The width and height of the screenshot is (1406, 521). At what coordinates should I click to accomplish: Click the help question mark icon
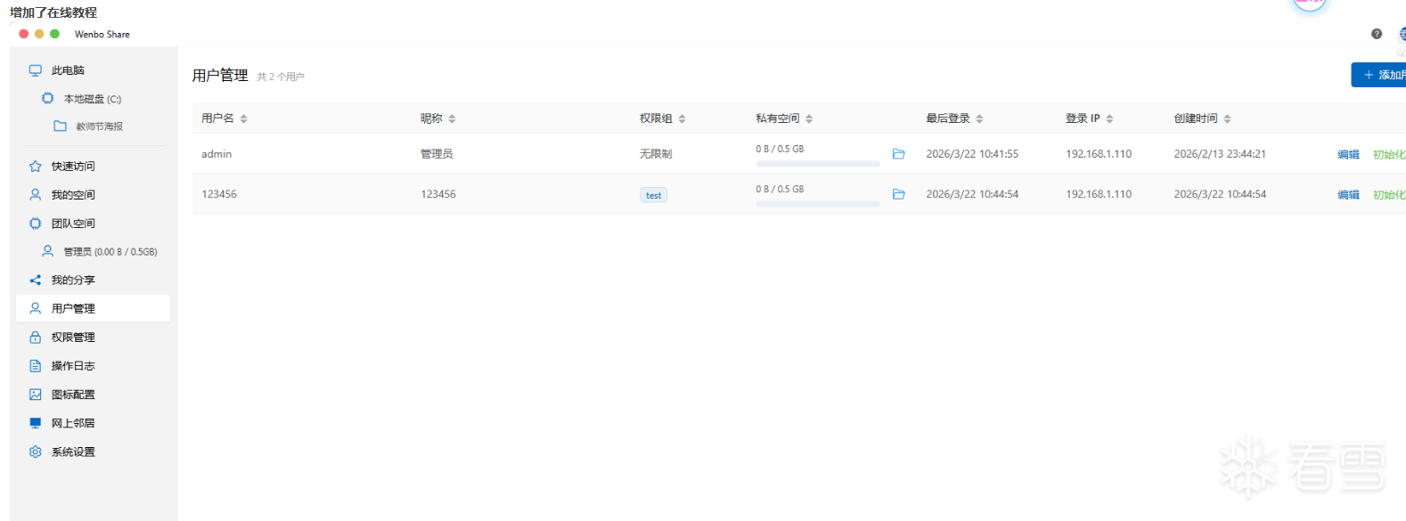(x=1377, y=34)
